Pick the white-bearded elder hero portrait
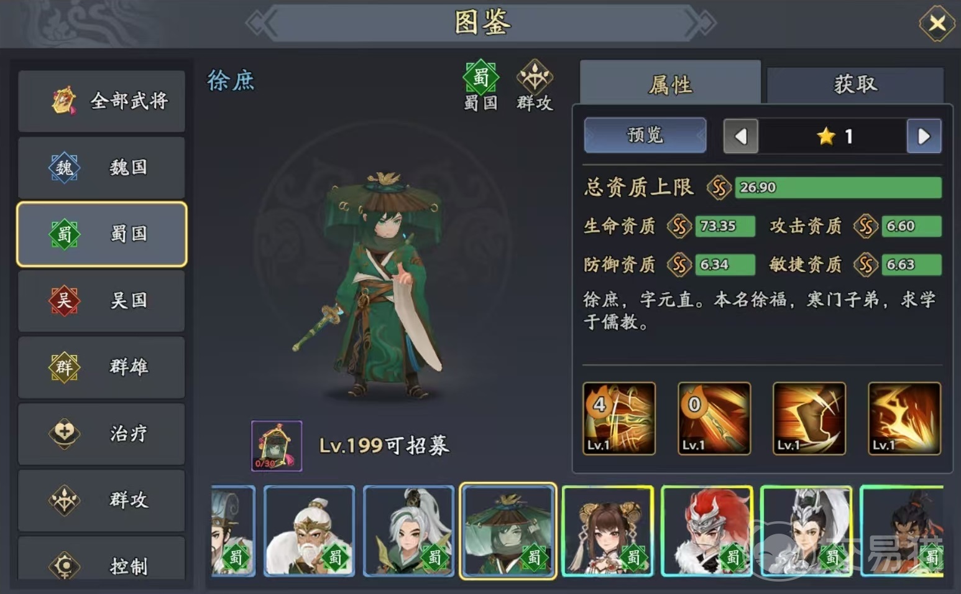Viewport: 961px width, 594px height. 310,531
